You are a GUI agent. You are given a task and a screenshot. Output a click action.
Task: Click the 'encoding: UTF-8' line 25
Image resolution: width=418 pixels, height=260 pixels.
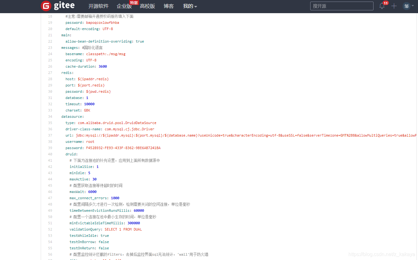pyautogui.click(x=81, y=60)
